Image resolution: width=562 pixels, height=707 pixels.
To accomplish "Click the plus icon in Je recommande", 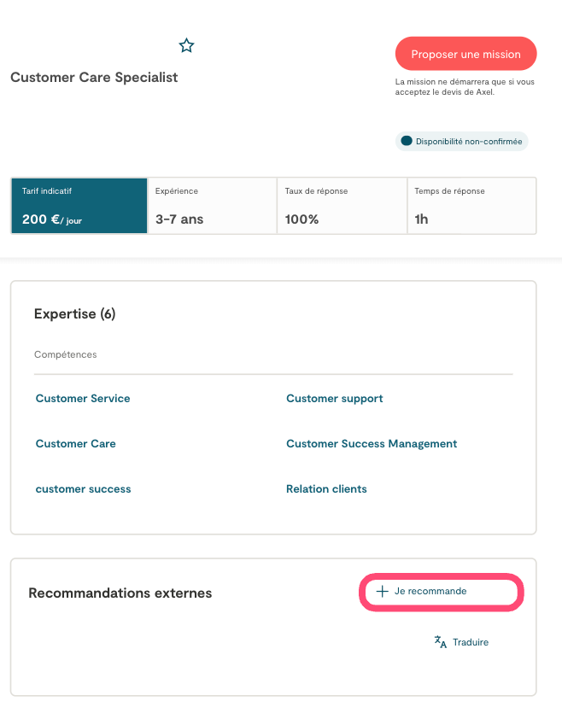I will [x=382, y=591].
